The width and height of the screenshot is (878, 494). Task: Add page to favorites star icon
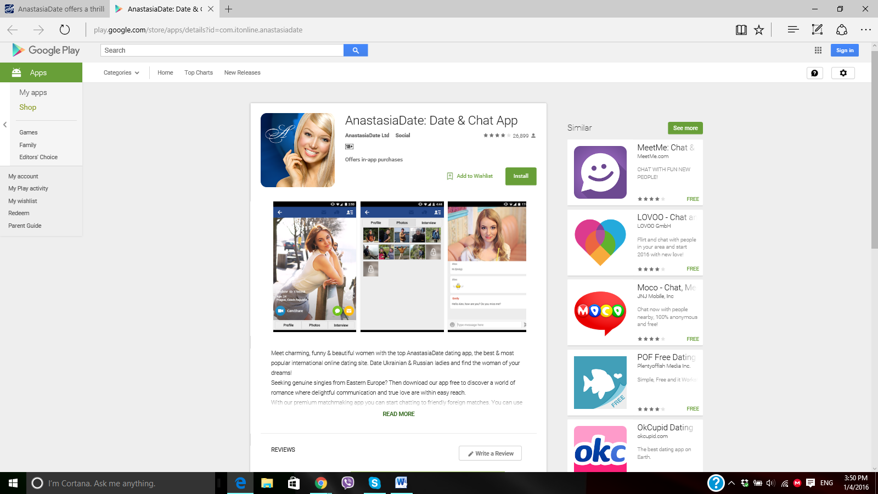[759, 30]
